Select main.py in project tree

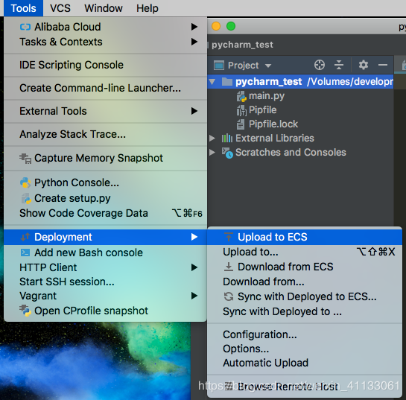(x=267, y=96)
